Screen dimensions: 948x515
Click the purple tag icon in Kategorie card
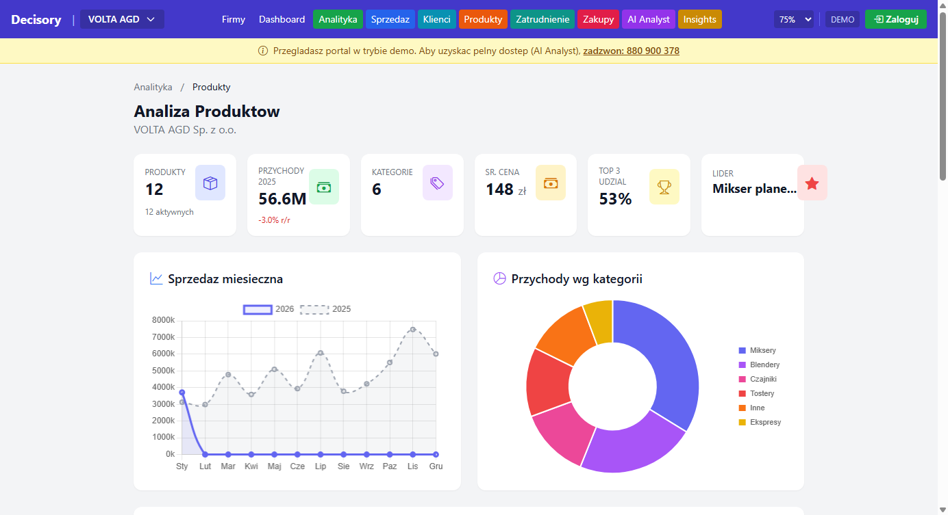437,183
